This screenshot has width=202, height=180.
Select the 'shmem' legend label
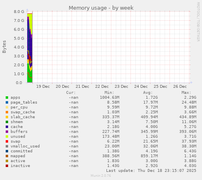[17, 122]
